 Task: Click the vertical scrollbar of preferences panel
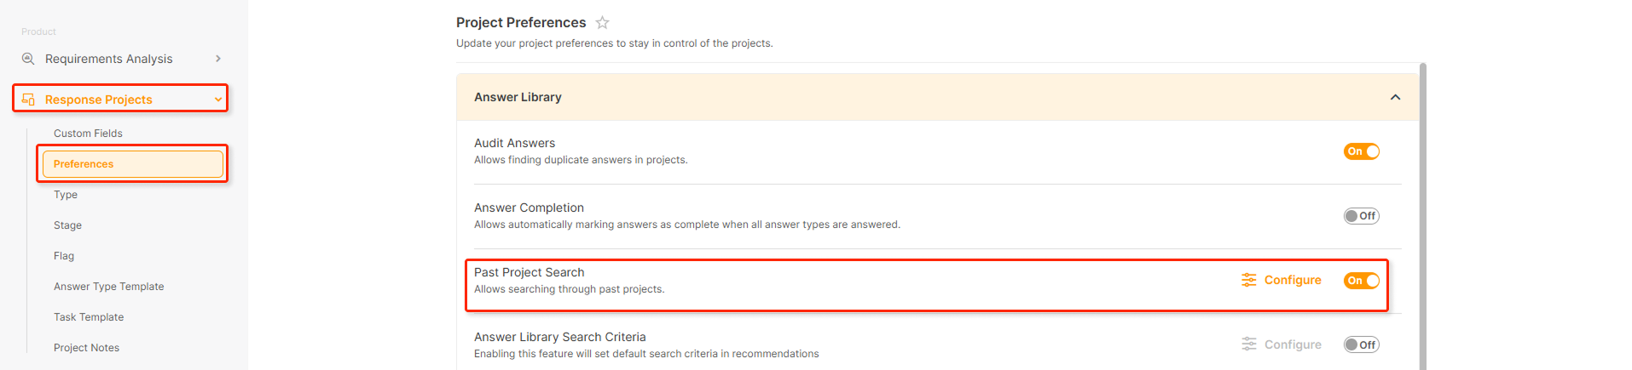tap(1422, 216)
